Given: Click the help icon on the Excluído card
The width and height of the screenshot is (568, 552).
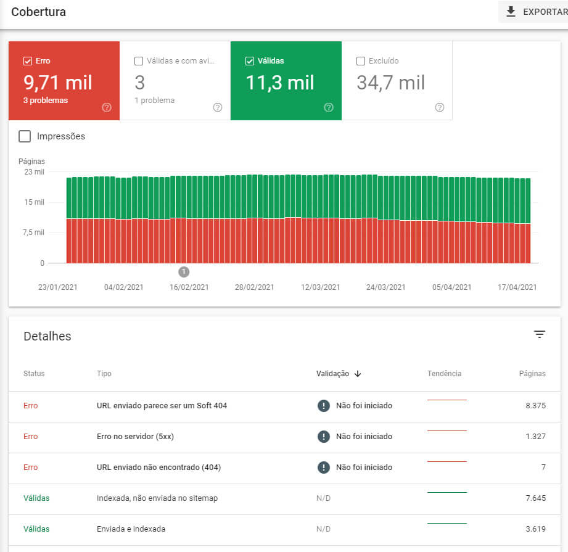Looking at the screenshot, I should coord(439,107).
